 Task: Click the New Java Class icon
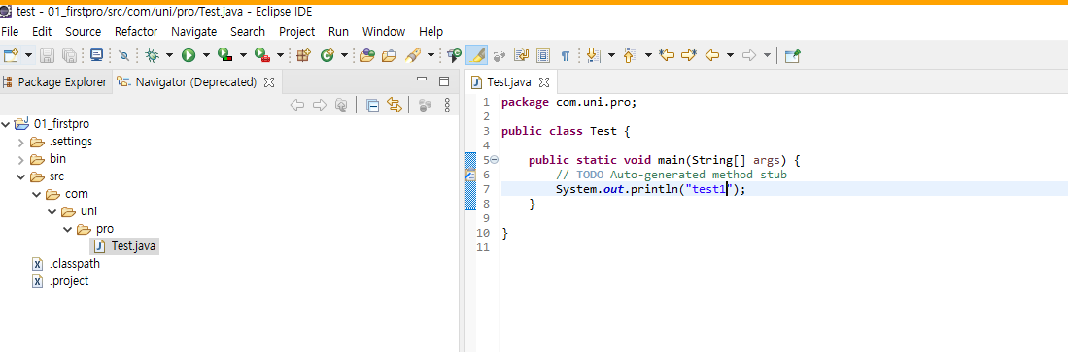[x=327, y=55]
